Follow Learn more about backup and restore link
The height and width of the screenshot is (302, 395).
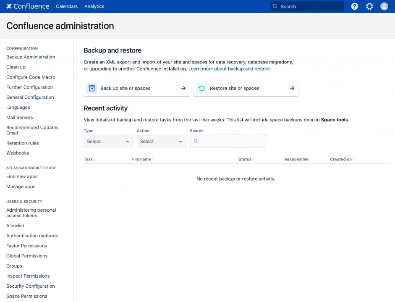[229, 69]
